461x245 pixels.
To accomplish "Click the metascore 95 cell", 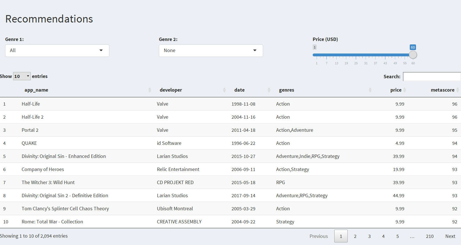I will point(454,130).
